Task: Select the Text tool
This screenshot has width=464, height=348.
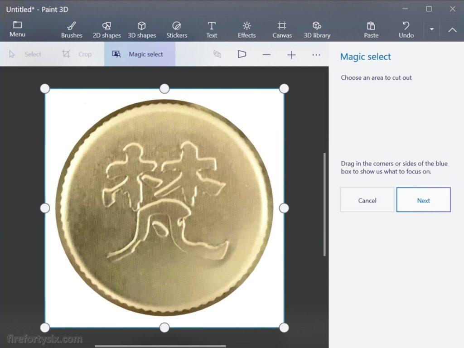Action: [211, 29]
